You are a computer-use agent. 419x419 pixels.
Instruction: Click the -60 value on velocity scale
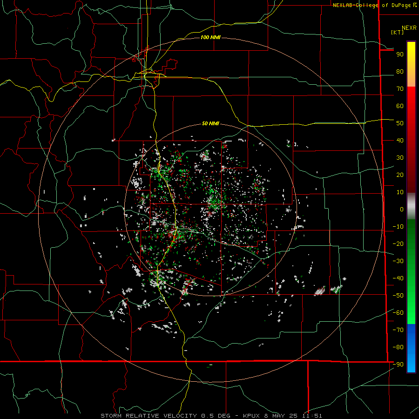click(x=398, y=313)
